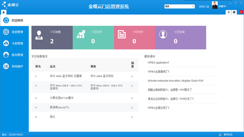The width and height of the screenshot is (244, 137).
Task: Click the 销量 column header
Action: click(133, 65)
